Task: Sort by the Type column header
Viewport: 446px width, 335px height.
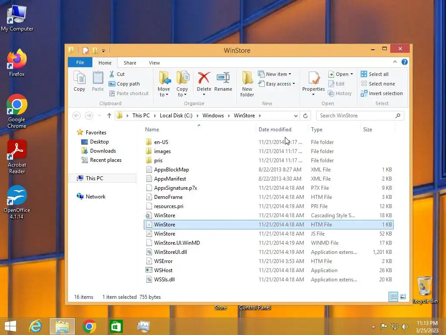Action: click(316, 129)
